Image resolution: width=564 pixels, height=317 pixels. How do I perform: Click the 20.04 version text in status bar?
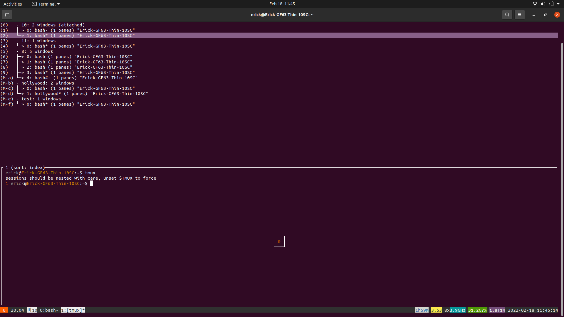[17, 310]
